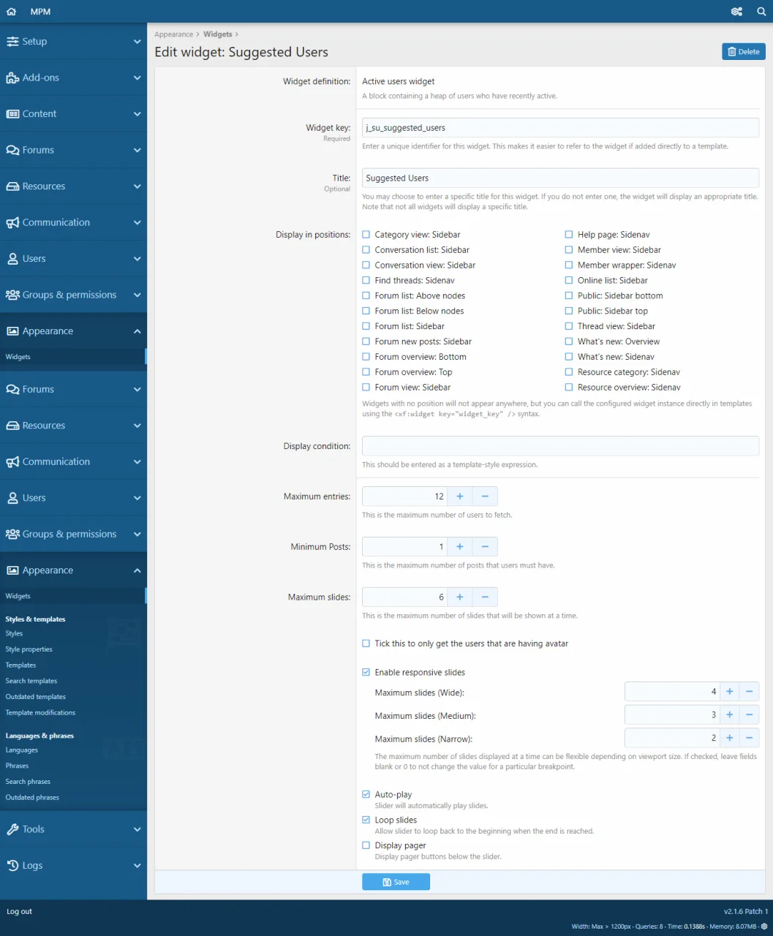Save the widget with the Save button

(396, 883)
